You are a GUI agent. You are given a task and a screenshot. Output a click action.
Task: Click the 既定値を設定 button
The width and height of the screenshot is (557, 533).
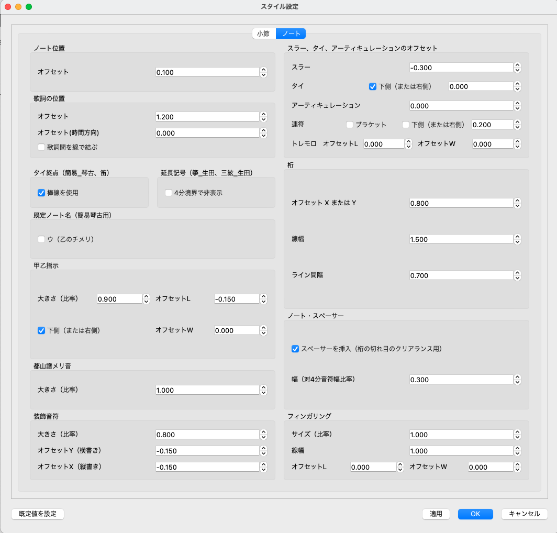pos(38,514)
